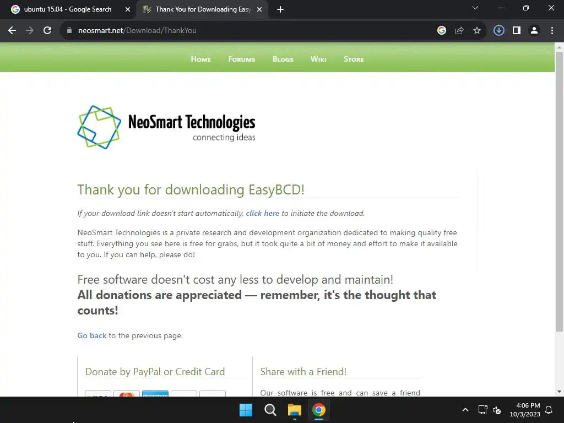The width and height of the screenshot is (564, 423).
Task: Click the scrollbar down arrow
Action: [x=559, y=392]
